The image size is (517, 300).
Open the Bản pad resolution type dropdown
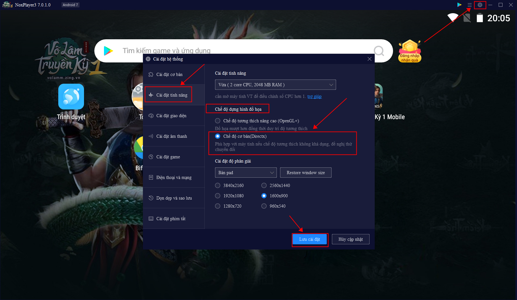(x=246, y=173)
